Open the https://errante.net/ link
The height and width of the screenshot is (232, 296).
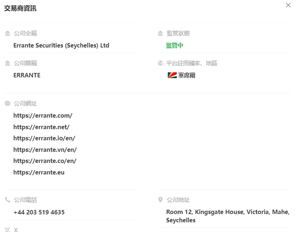tap(41, 127)
